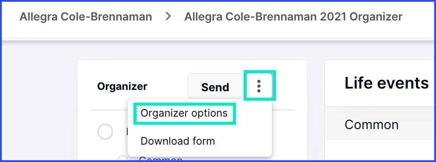Image resolution: width=436 pixels, height=162 pixels.
Task: Select Organizer options from the menu
Action: click(x=184, y=113)
